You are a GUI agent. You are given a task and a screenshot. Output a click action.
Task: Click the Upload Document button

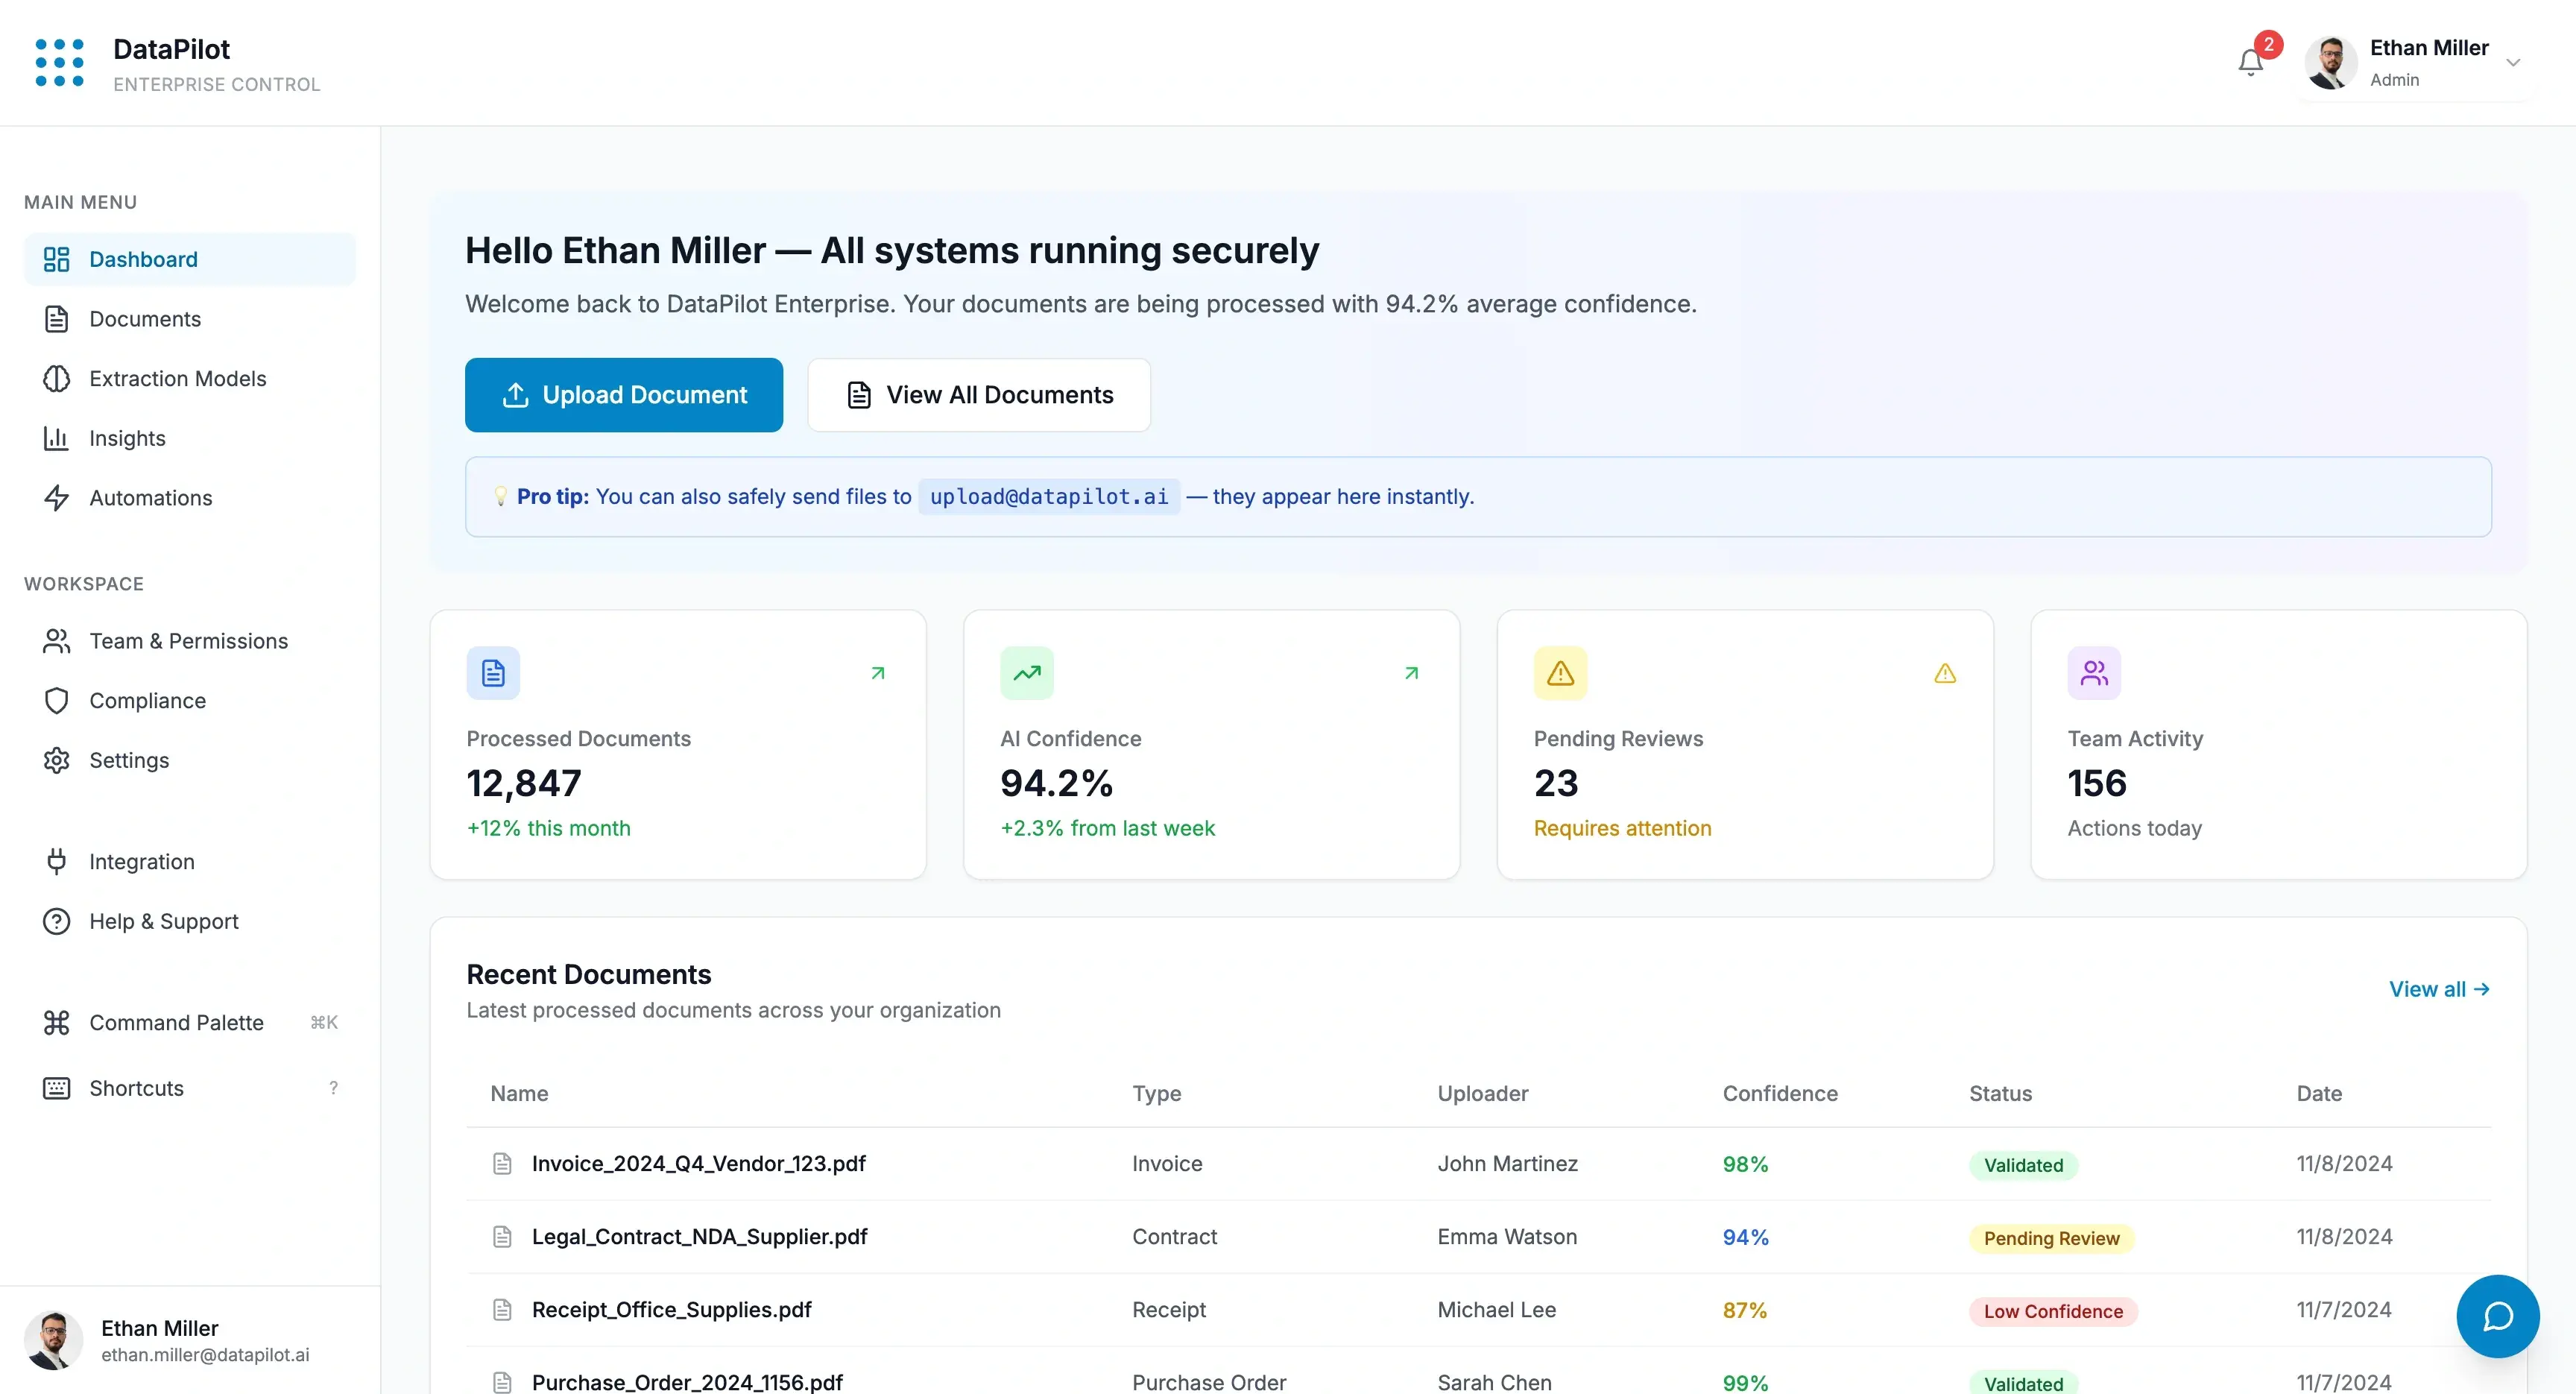pos(623,394)
